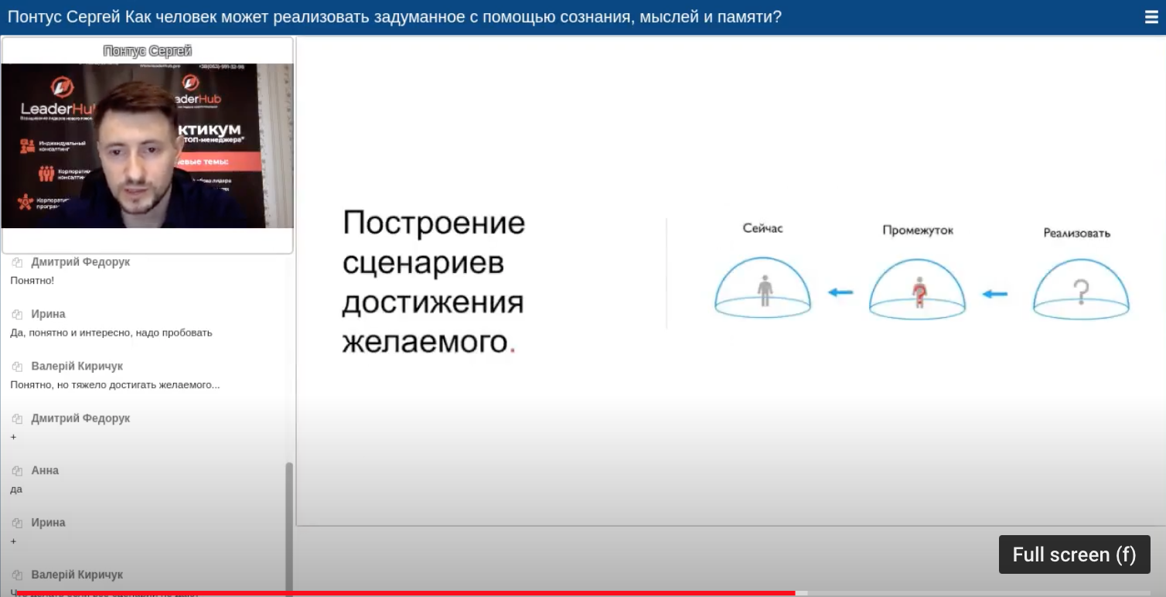The image size is (1166, 597).
Task: Click the copy icon next to second Дмитрий Федорук entry
Action: [x=16, y=418]
